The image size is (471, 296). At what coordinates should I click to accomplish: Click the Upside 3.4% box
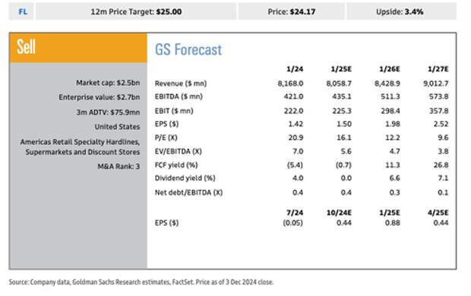coord(401,11)
